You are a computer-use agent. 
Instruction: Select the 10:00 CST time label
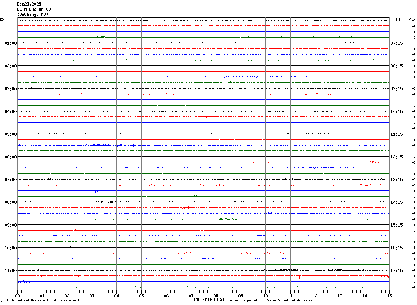(11, 248)
